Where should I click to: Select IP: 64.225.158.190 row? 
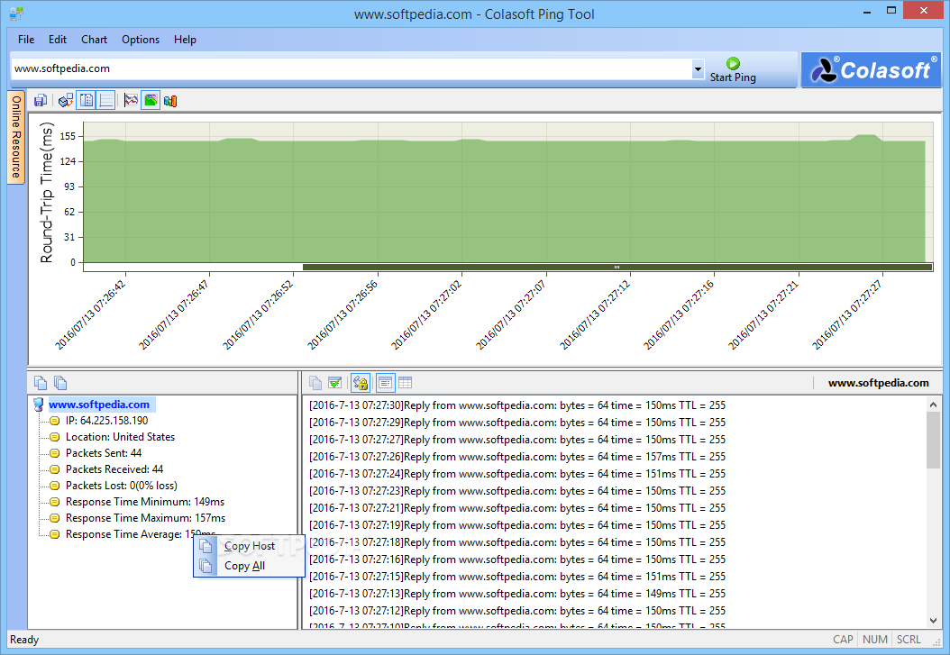(x=106, y=421)
